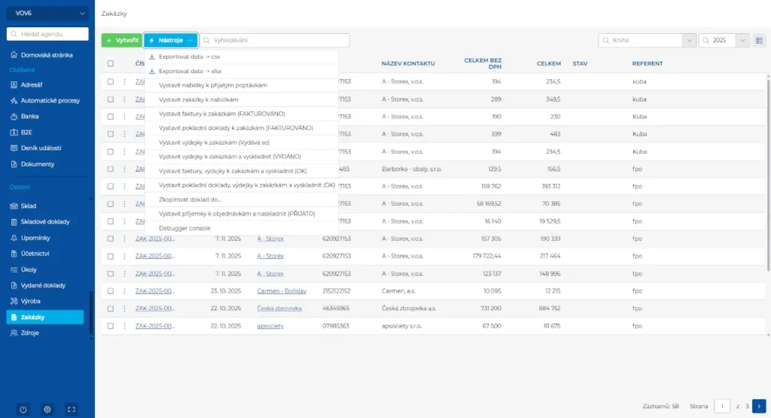This screenshot has width=771, height=418.
Task: Click the power icon in the sidebar footer
Action: [23, 409]
